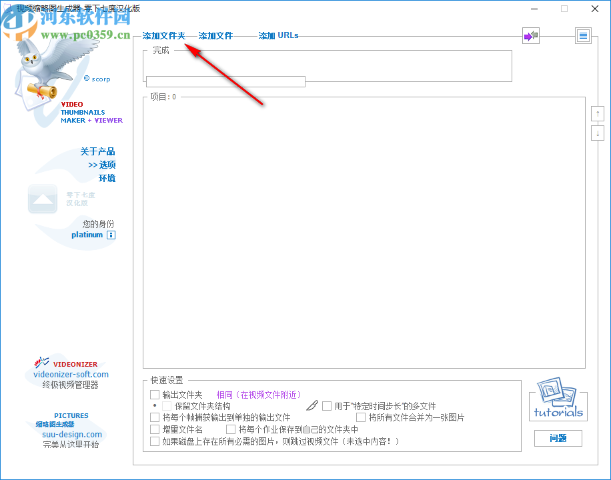The width and height of the screenshot is (611, 480).
Task: Enable the 输出文件夹 checkbox
Action: point(154,394)
